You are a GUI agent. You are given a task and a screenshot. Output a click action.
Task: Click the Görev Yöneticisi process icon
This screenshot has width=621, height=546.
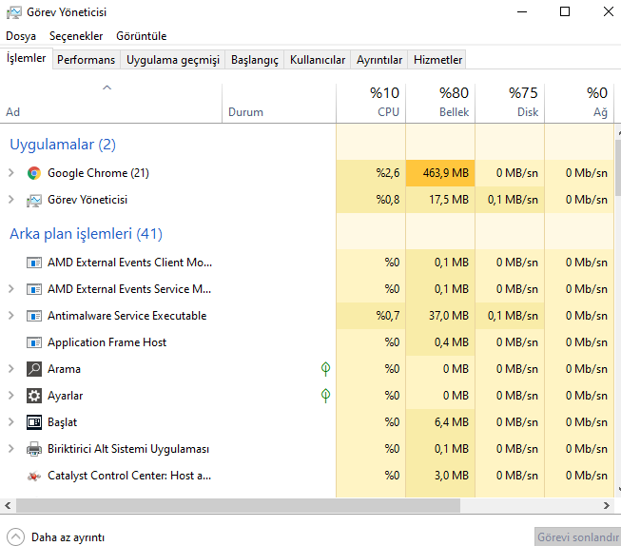[x=34, y=200]
